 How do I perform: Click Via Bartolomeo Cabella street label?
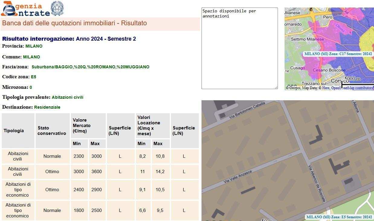(247, 110)
